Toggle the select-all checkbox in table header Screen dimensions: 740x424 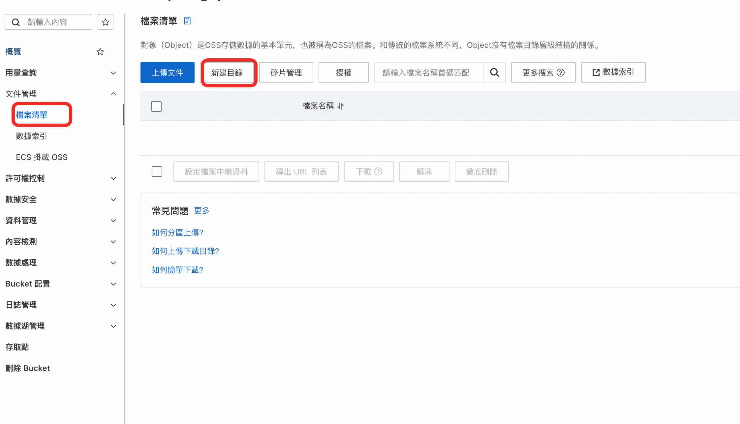156,106
